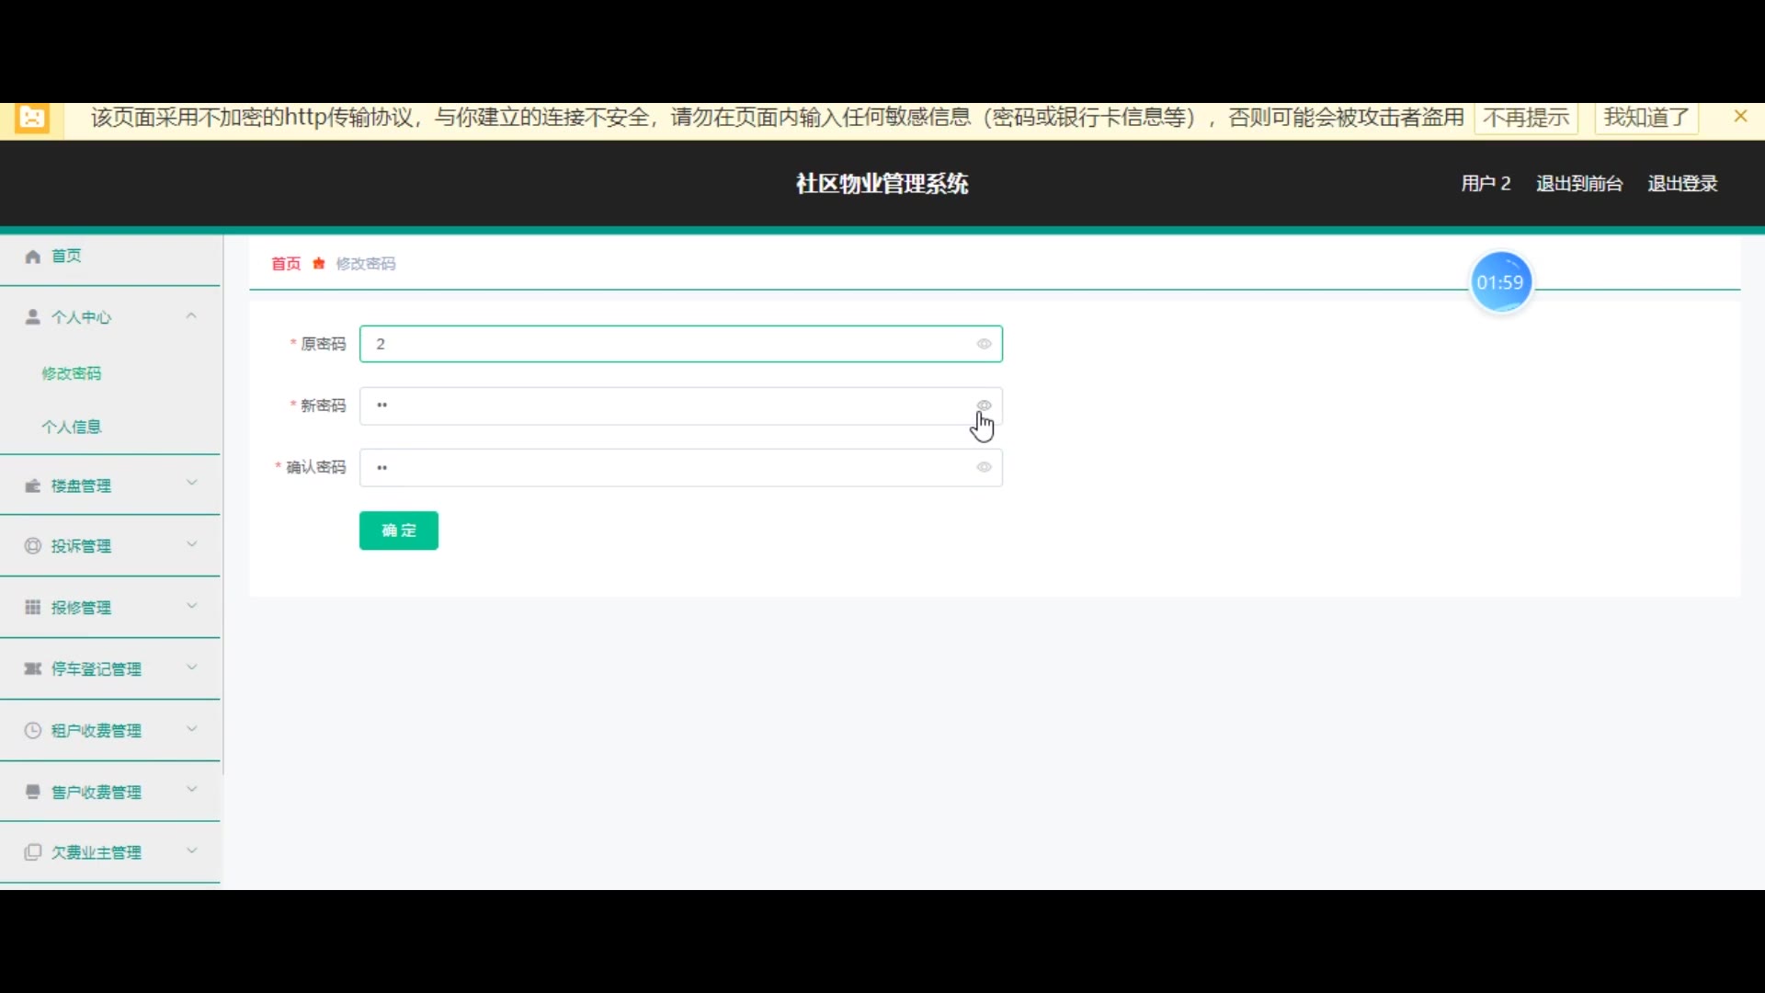Show the 新密码 text with the eye icon
Image resolution: width=1765 pixels, height=993 pixels.
click(984, 405)
